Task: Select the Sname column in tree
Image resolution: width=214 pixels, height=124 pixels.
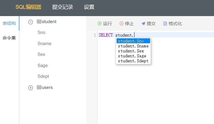Action: (x=44, y=44)
